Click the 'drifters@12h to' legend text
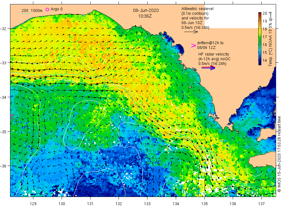283x207 pixels. 210,43
